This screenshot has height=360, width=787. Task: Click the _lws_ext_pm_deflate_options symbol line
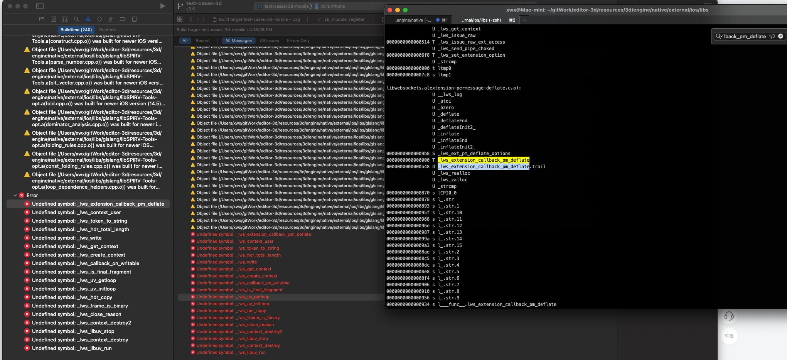click(x=474, y=154)
